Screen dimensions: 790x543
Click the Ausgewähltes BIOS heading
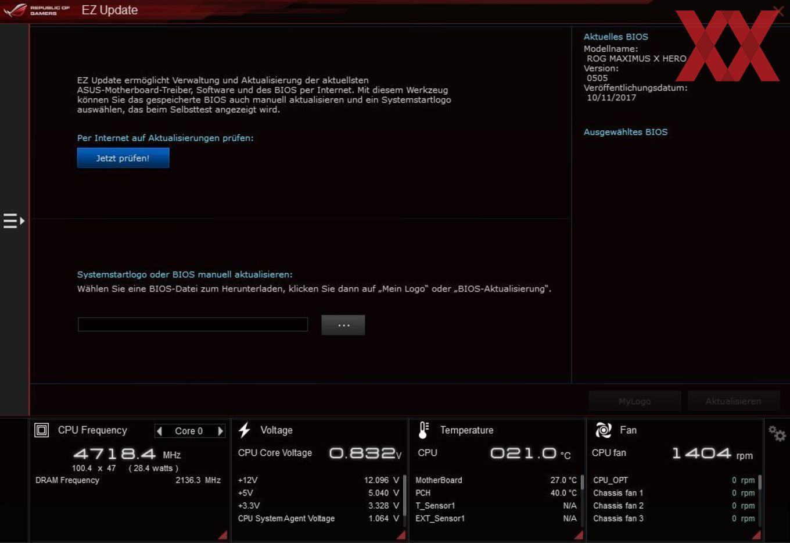(x=626, y=132)
